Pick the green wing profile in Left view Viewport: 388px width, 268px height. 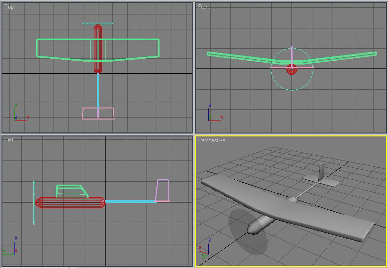coord(71,186)
